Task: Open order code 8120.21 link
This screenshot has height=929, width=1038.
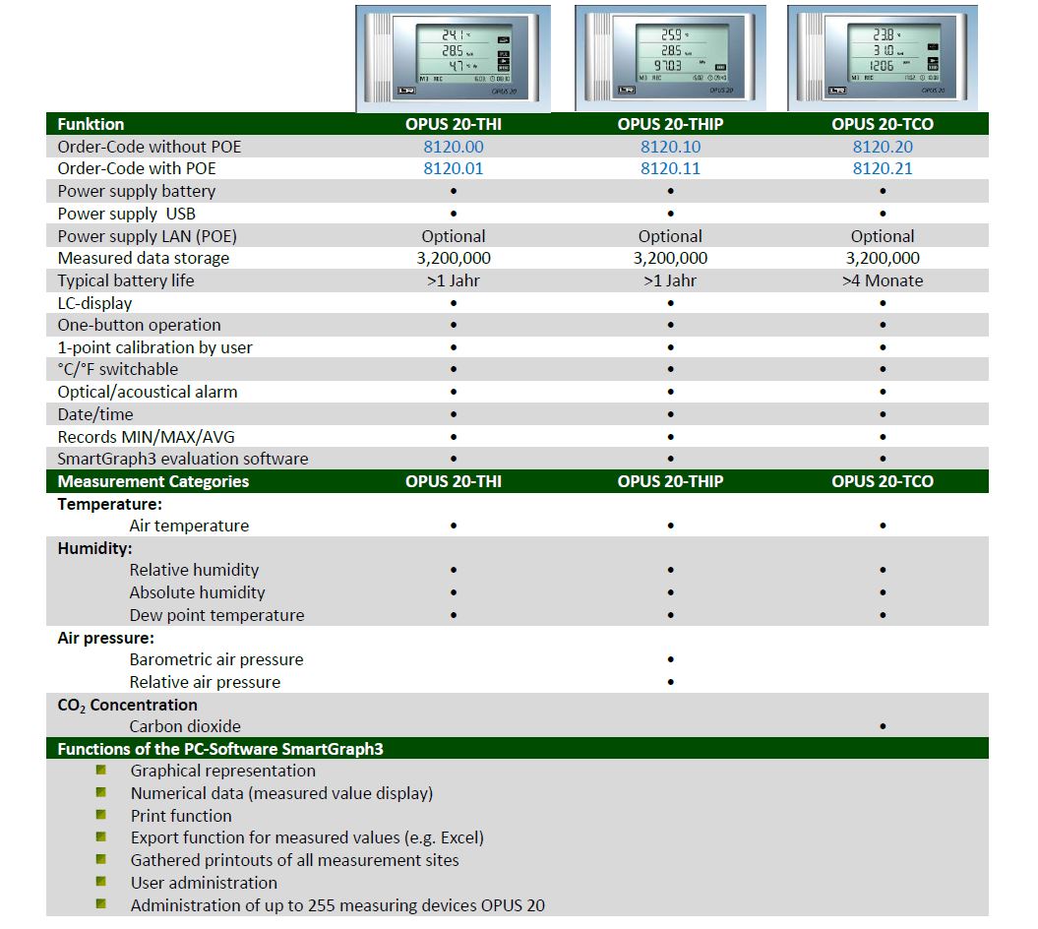Action: [883, 168]
